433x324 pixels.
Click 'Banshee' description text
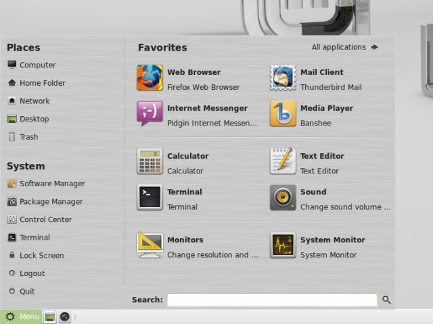(x=316, y=123)
